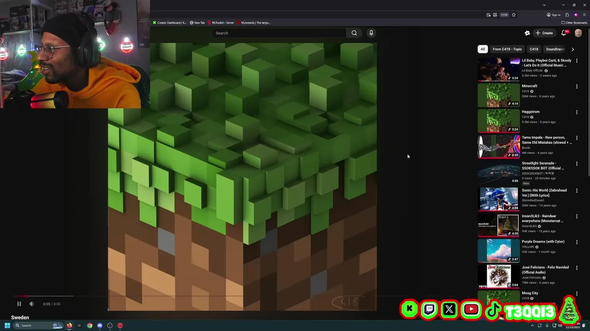Open the Firefox extensions icon
The image size is (590, 331).
coord(567,15)
